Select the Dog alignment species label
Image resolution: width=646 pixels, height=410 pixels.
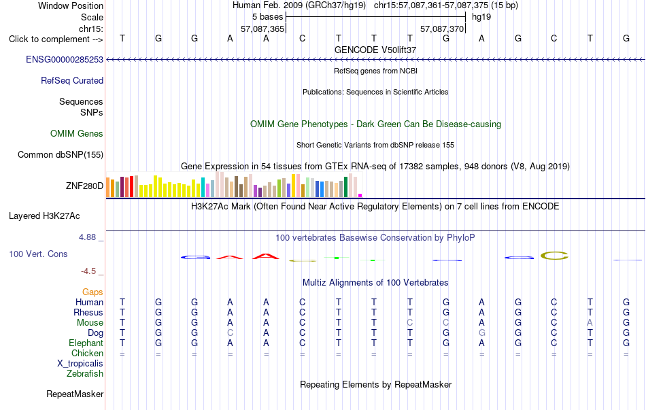point(96,332)
